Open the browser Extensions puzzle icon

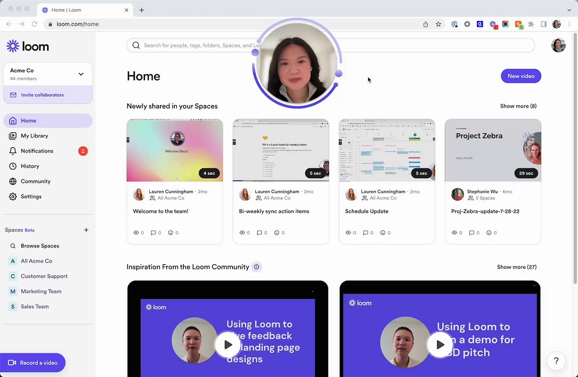tap(531, 24)
